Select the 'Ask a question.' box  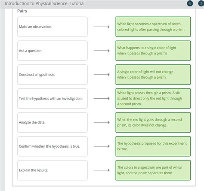click(x=53, y=51)
